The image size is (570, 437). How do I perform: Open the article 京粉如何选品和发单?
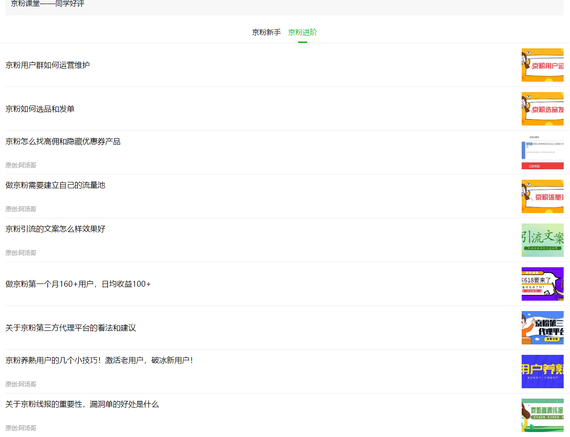click(39, 109)
